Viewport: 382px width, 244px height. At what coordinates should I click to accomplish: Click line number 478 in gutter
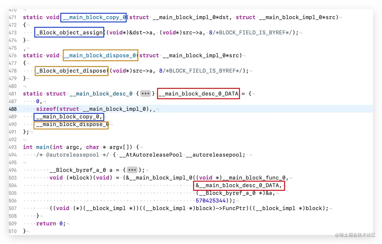click(x=13, y=71)
